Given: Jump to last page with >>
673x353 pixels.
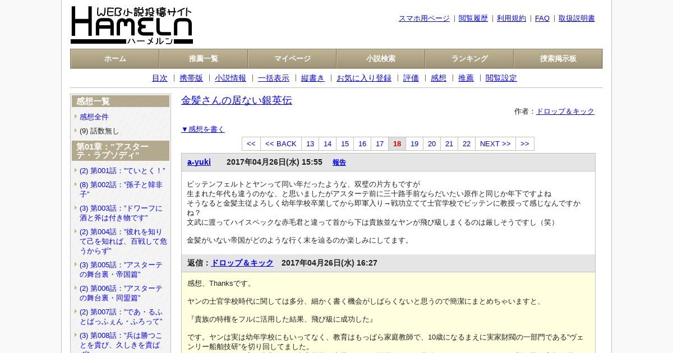Looking at the screenshot, I should pyautogui.click(x=525, y=144).
